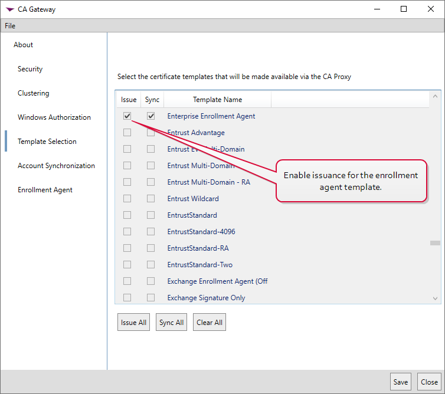Viewport: 445px width, 394px height.
Task: Open the Clustering settings page
Action: pyautogui.click(x=34, y=93)
